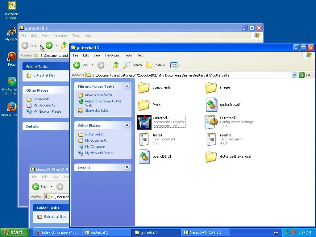
Task: Select the Gutterball2.exe.local folder icon
Action: pyautogui.click(x=211, y=156)
